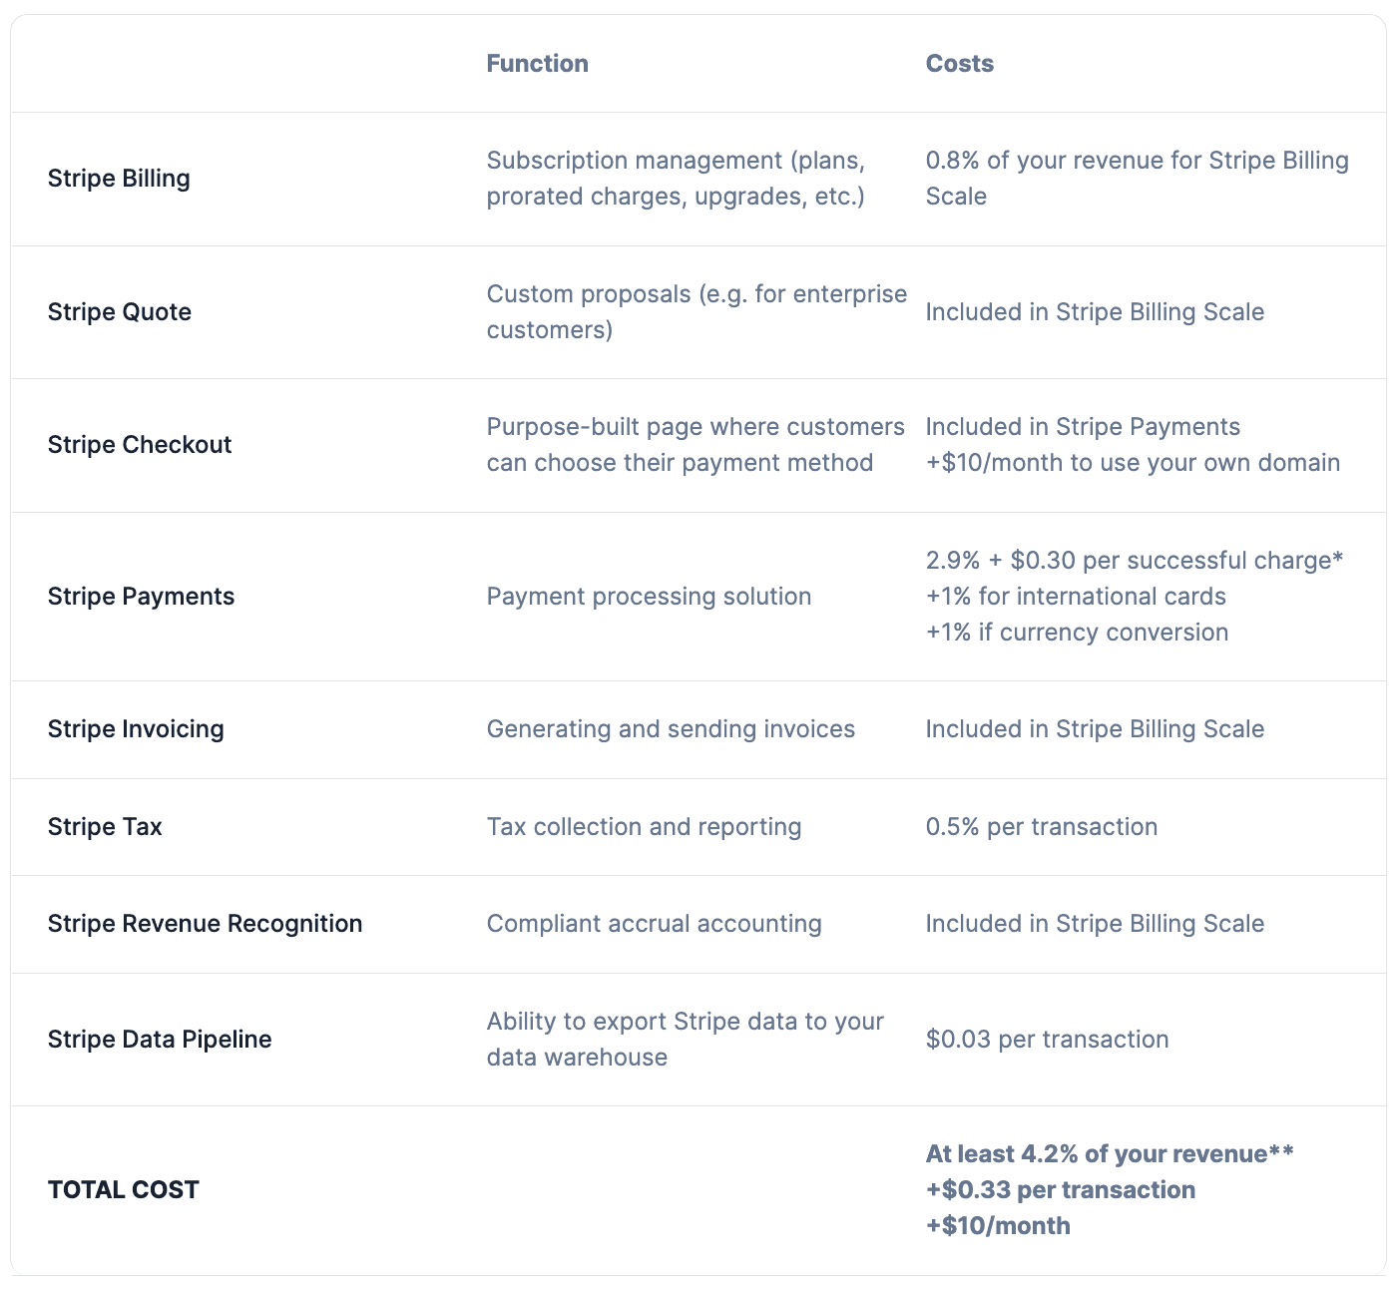The image size is (1399, 1289).
Task: Click the Stripe Payments row label
Action: pyautogui.click(x=141, y=597)
